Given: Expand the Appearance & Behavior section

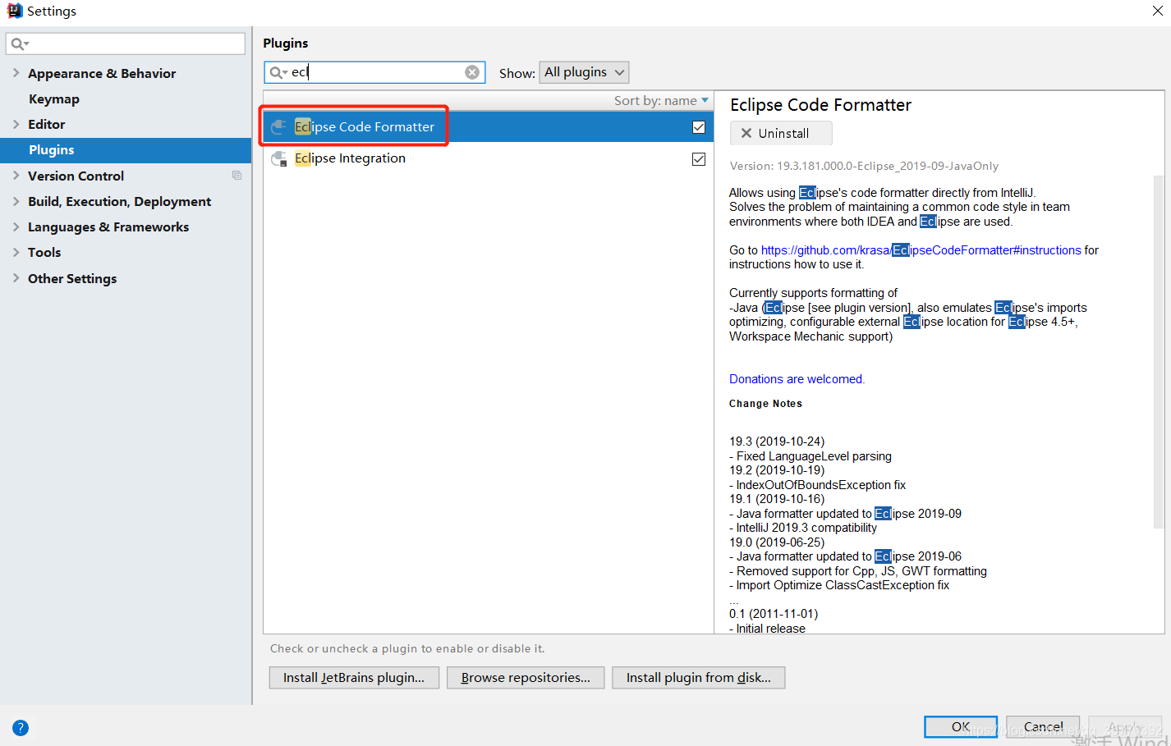Looking at the screenshot, I should point(16,73).
